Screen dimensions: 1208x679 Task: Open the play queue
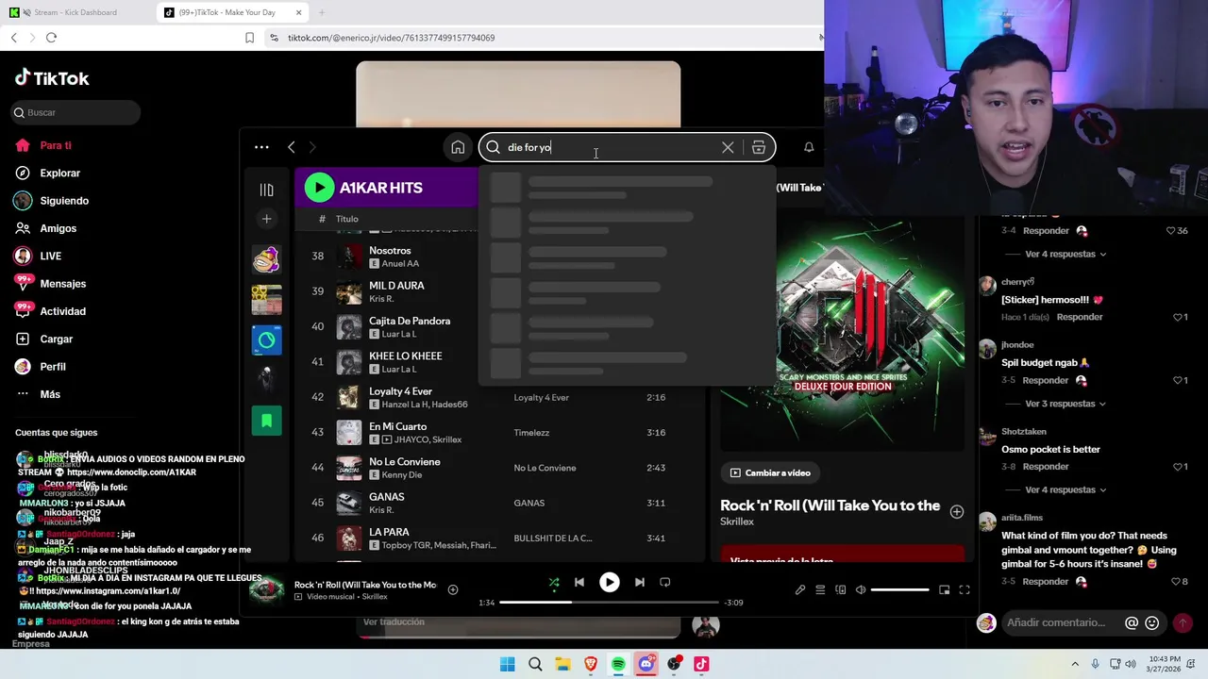[820, 589]
